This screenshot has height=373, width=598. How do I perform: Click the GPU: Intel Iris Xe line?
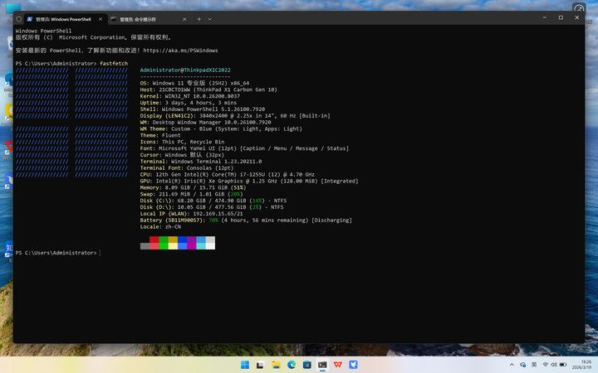click(249, 182)
